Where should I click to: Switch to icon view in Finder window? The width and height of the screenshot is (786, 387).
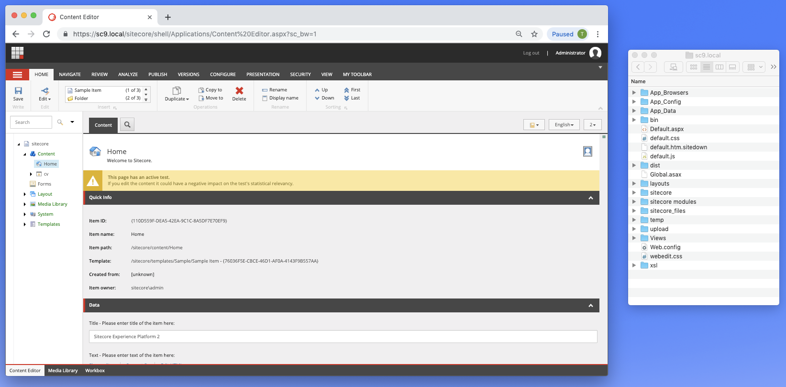(x=694, y=67)
